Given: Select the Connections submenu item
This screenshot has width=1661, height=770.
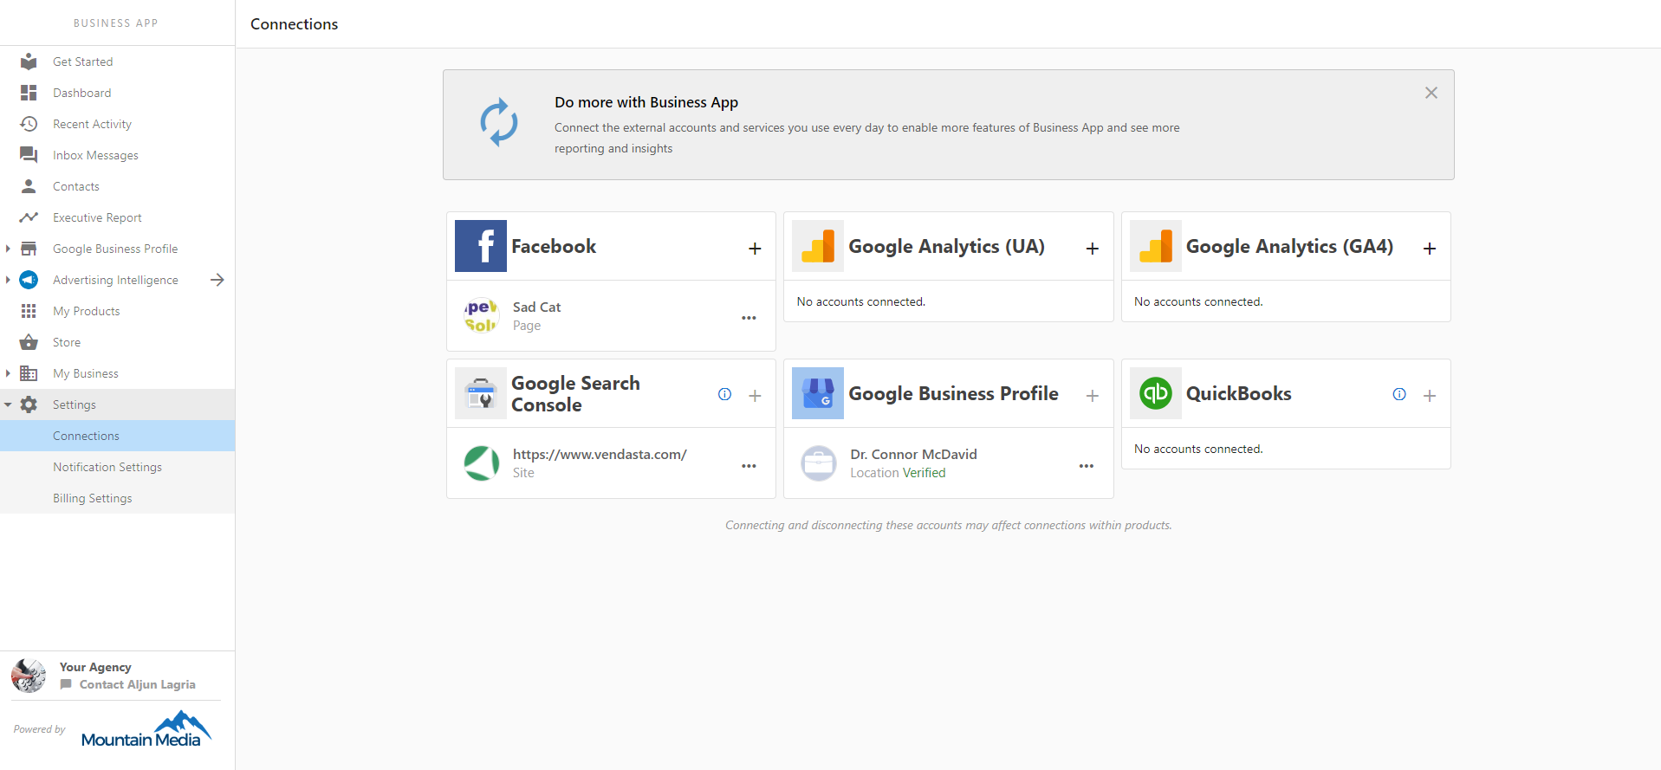Looking at the screenshot, I should (x=117, y=436).
